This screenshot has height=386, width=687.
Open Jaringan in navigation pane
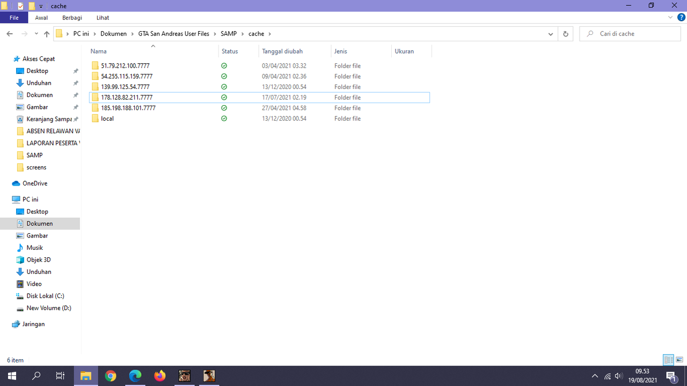pos(33,324)
